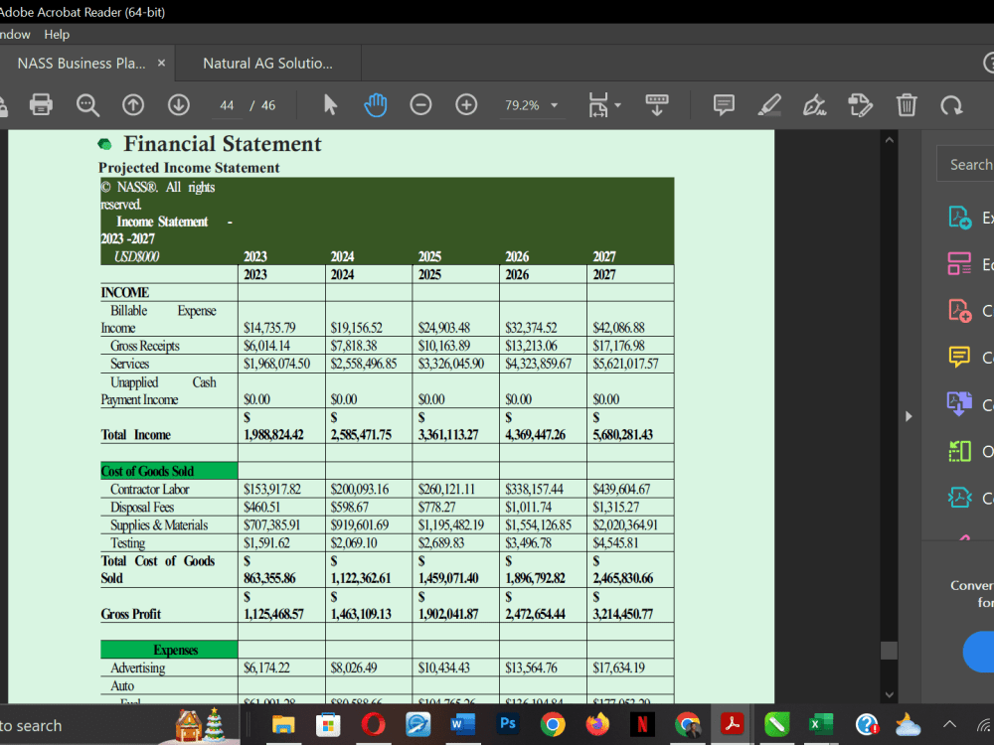Open Microsoft Store from taskbar

(x=328, y=724)
